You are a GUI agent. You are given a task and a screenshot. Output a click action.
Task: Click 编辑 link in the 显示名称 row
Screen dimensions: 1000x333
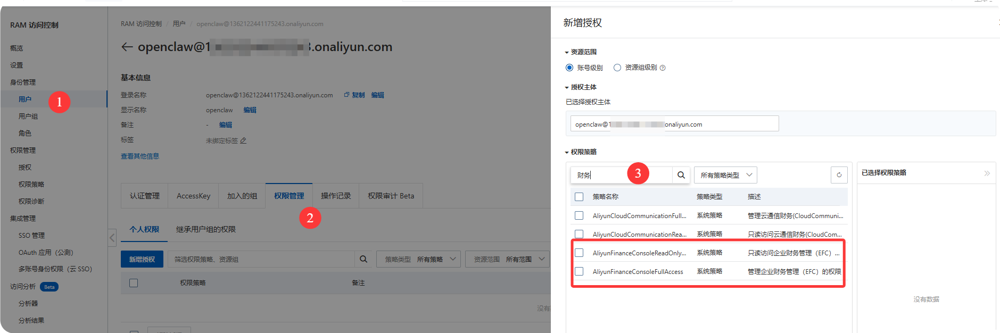[250, 110]
